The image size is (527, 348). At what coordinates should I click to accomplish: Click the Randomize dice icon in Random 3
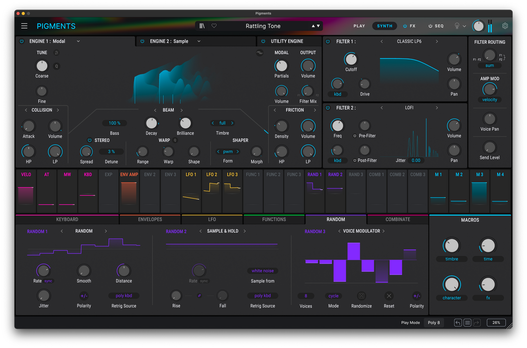pos(361,296)
